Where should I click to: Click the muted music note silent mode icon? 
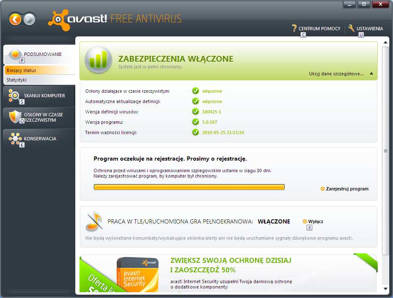pyautogui.click(x=94, y=221)
